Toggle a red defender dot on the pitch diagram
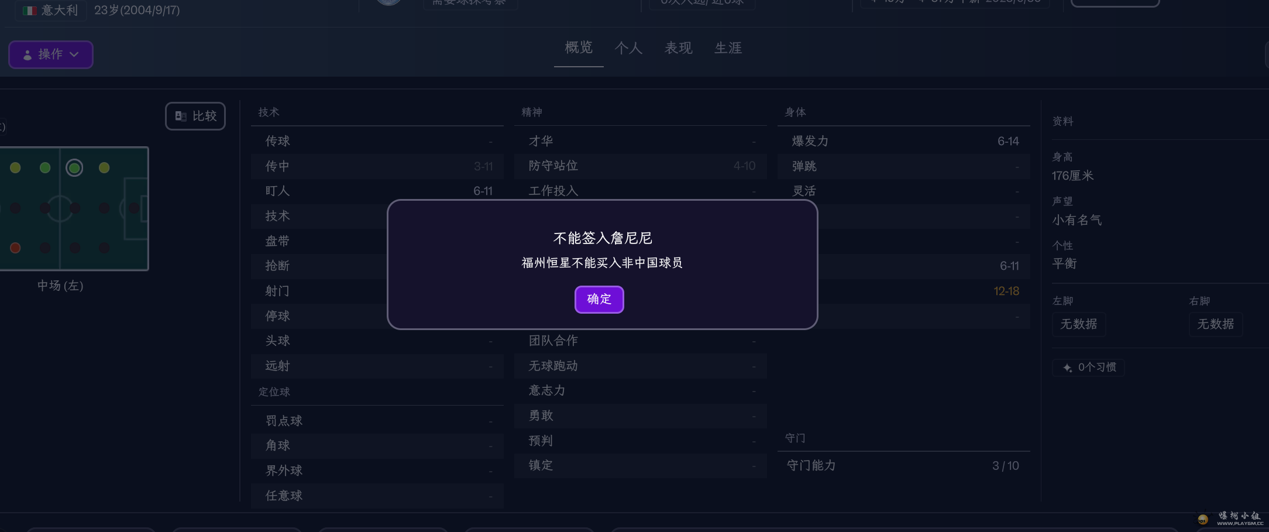This screenshot has height=532, width=1269. (x=15, y=248)
